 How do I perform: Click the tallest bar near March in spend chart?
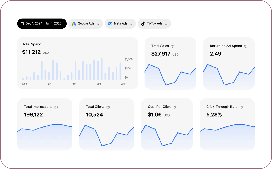pos(101,69)
